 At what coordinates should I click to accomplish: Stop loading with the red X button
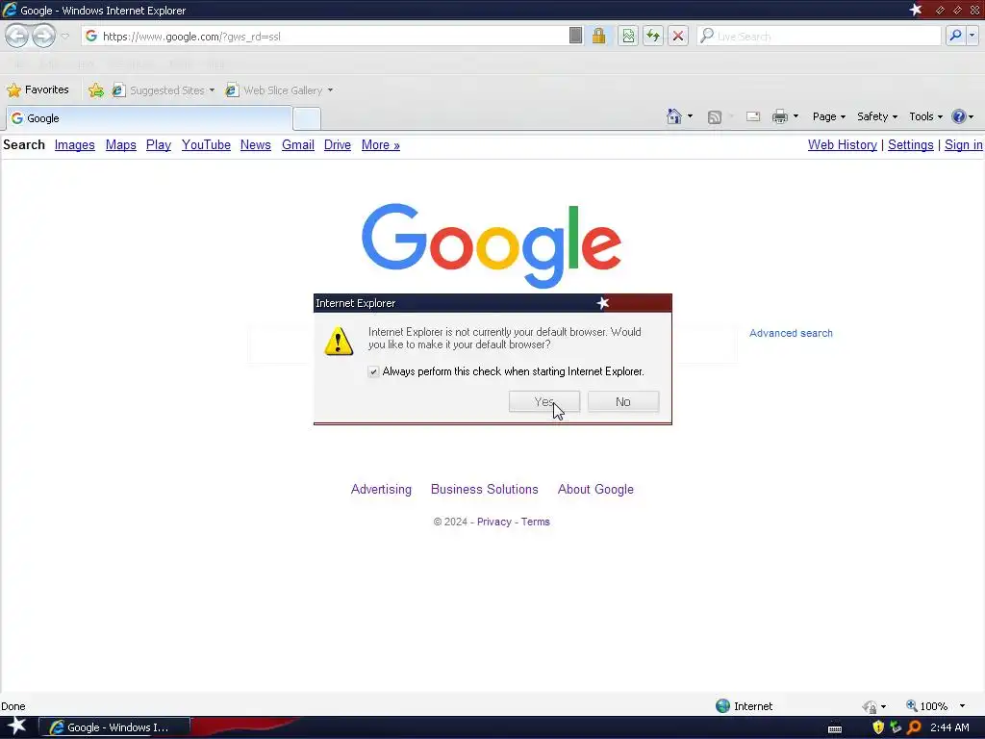coord(678,36)
